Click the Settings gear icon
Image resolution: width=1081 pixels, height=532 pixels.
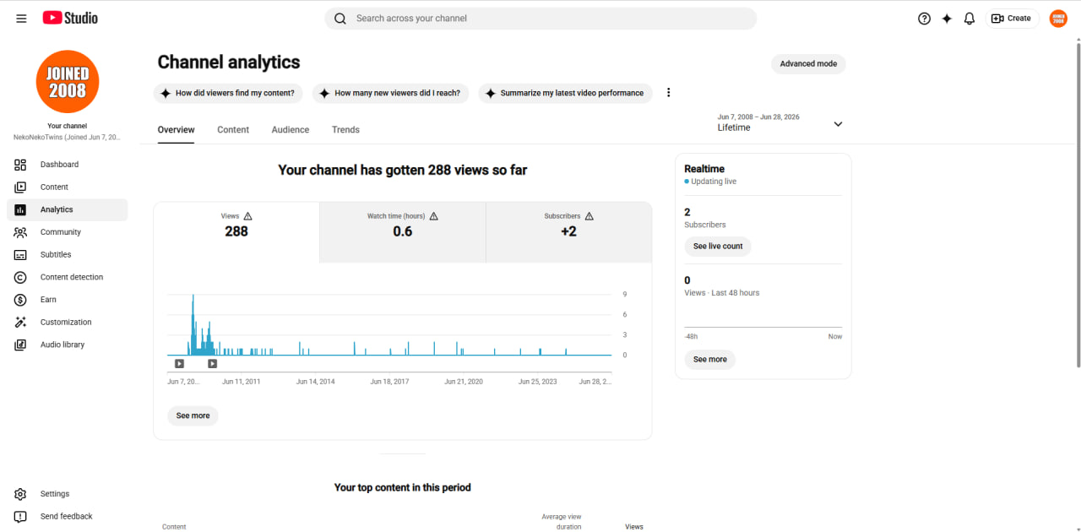point(20,494)
